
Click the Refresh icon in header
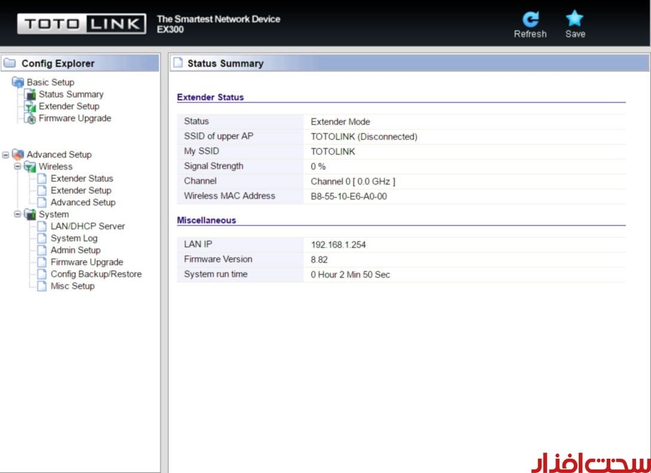[x=530, y=19]
